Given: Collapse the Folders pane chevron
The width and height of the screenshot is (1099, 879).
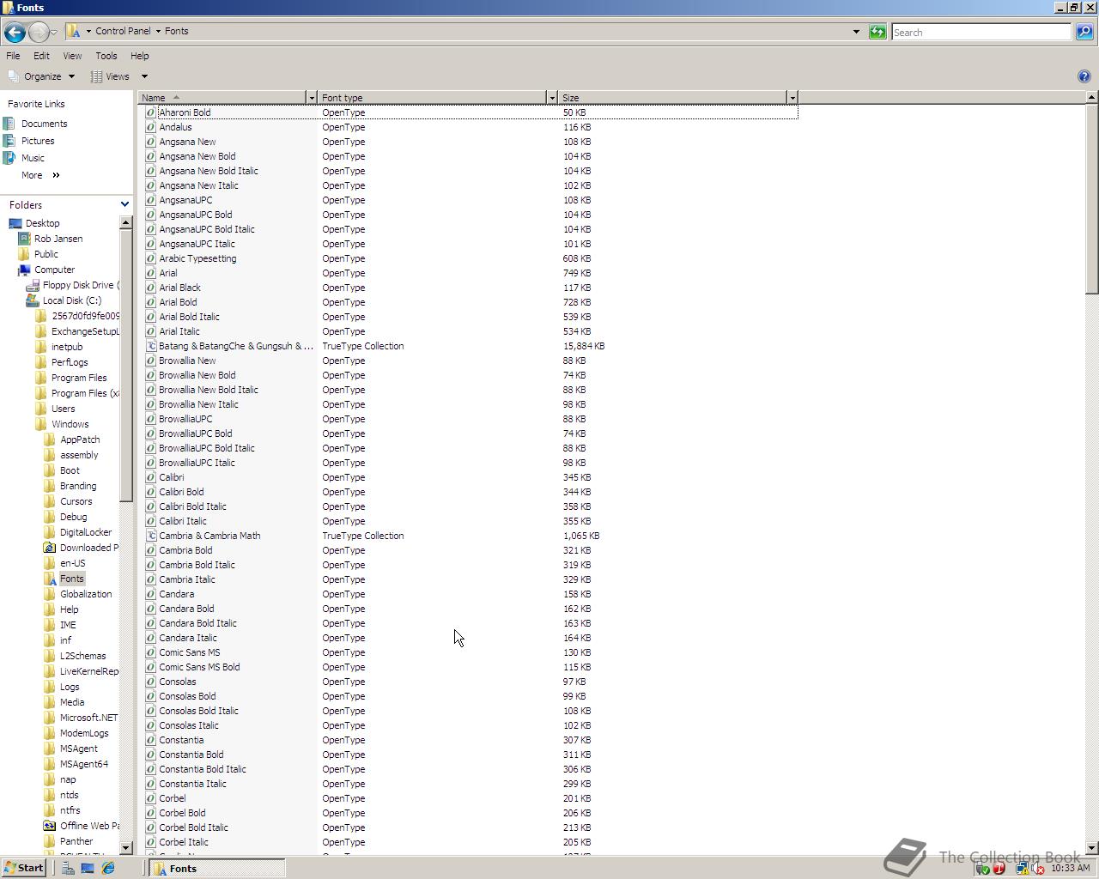Looking at the screenshot, I should (124, 204).
